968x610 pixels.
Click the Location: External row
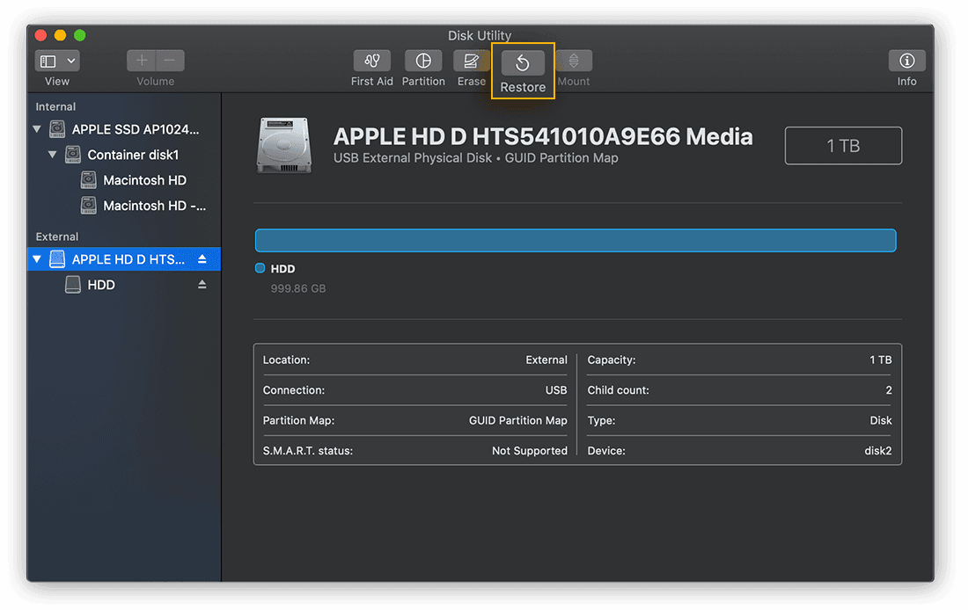tap(414, 360)
